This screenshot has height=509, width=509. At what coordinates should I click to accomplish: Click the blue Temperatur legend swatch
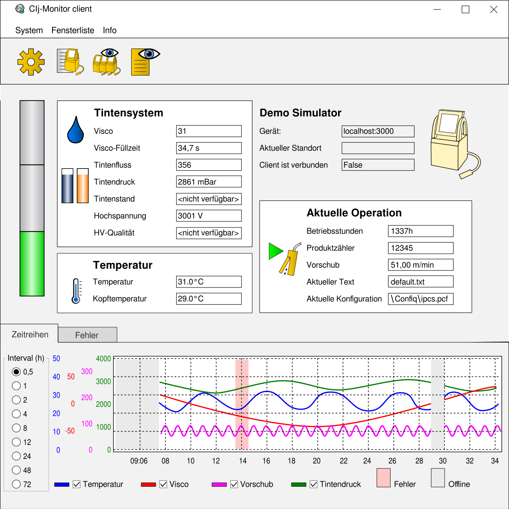[x=62, y=484]
